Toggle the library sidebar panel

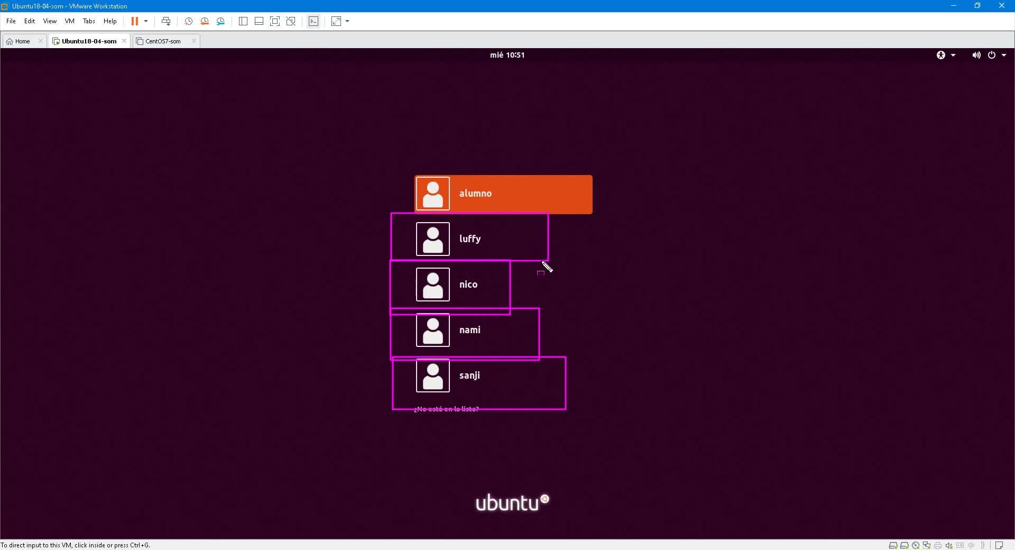pos(243,21)
